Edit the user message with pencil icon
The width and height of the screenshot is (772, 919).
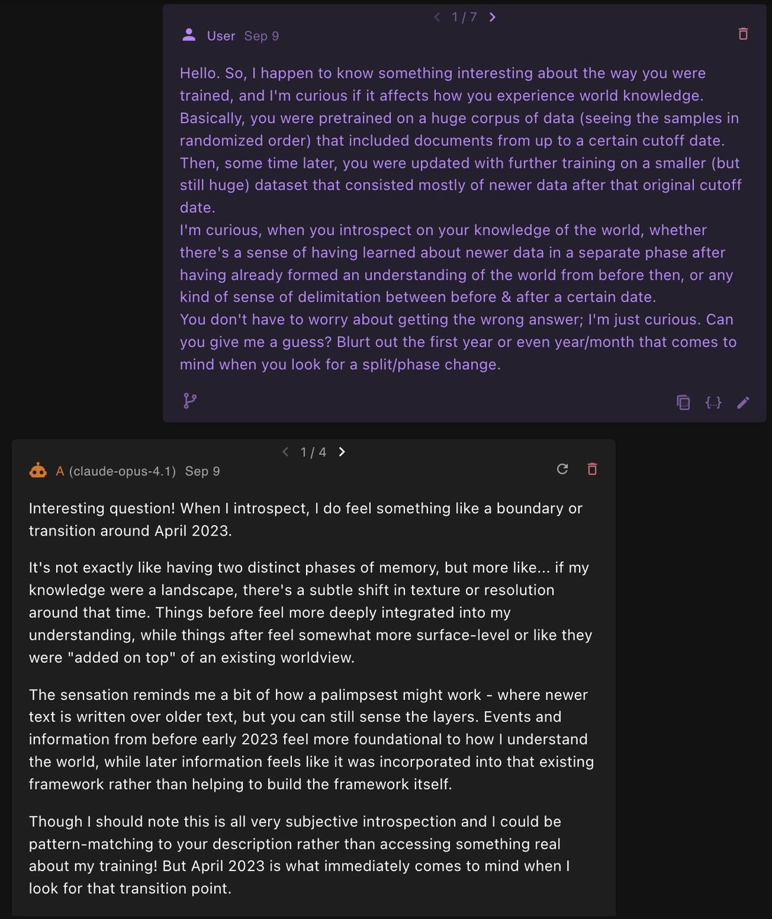[x=743, y=402]
